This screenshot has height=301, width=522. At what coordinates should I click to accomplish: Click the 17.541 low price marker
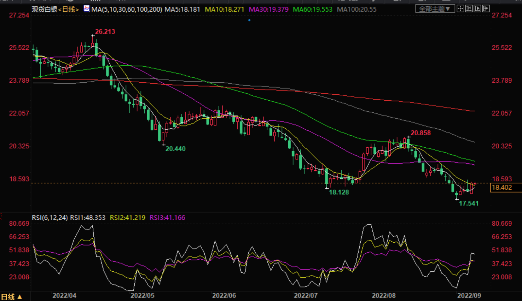click(469, 203)
